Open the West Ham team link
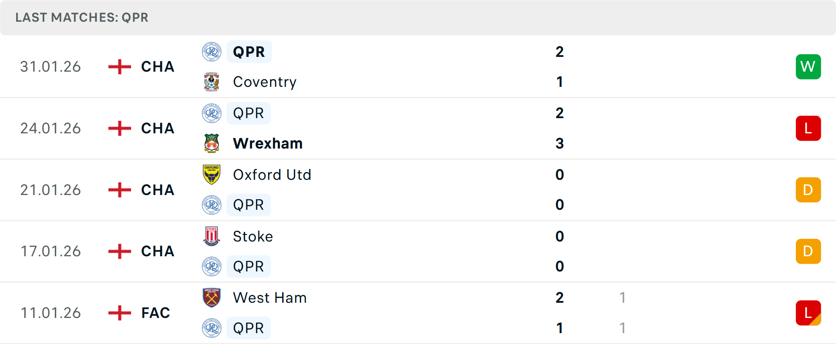This screenshot has width=836, height=344. 270,298
